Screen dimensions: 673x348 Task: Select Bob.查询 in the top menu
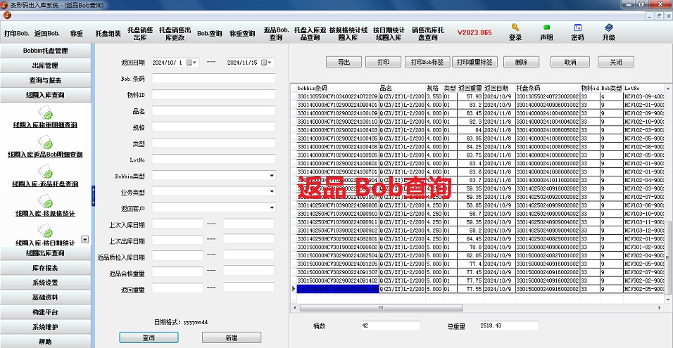pos(209,33)
